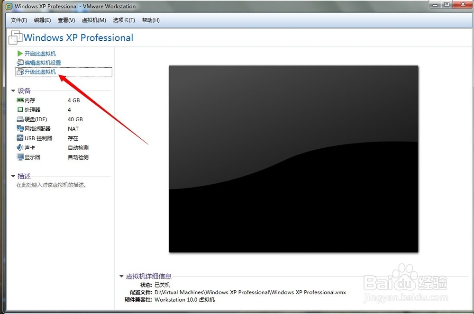The image size is (474, 314).
Task: Select the display (显示器) icon
Action: (x=20, y=157)
